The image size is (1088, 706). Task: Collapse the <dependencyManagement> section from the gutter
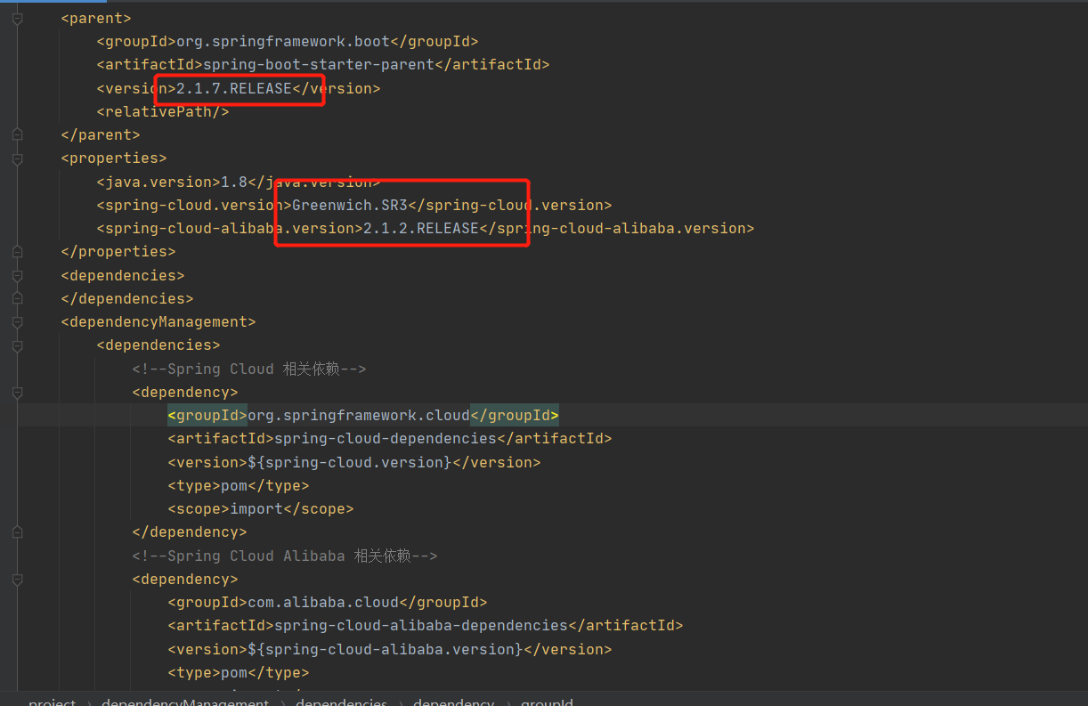[17, 321]
